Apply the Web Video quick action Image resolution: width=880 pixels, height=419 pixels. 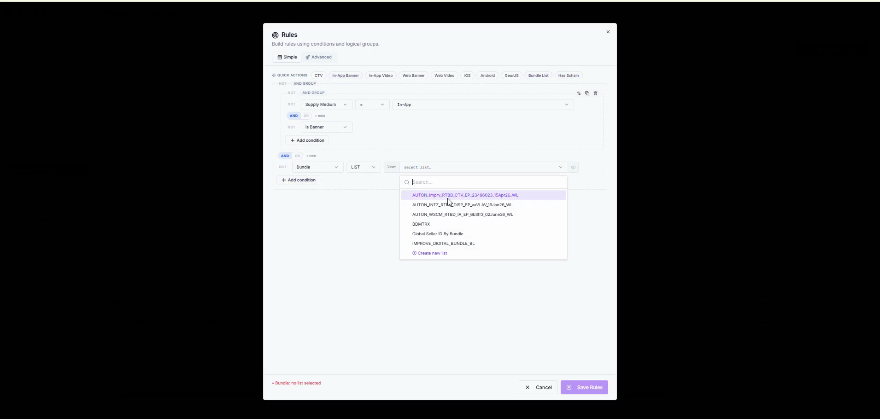click(x=444, y=76)
